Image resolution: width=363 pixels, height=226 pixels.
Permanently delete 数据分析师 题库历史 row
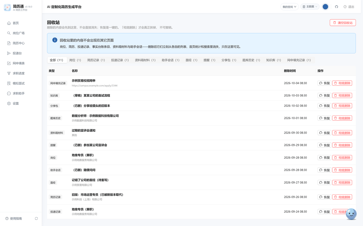click(x=342, y=118)
